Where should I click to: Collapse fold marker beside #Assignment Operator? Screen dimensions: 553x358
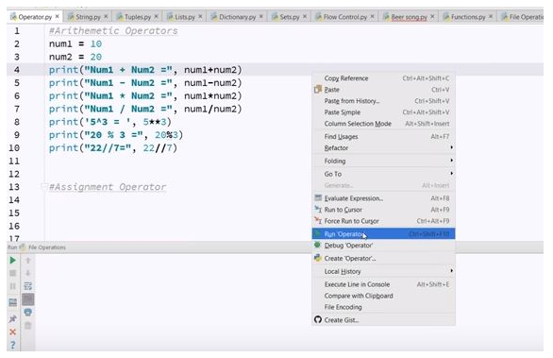[x=44, y=186]
